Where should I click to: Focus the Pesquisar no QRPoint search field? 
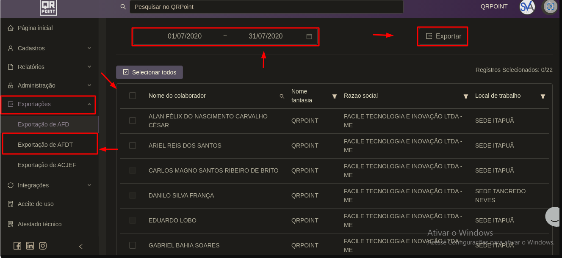point(266,7)
